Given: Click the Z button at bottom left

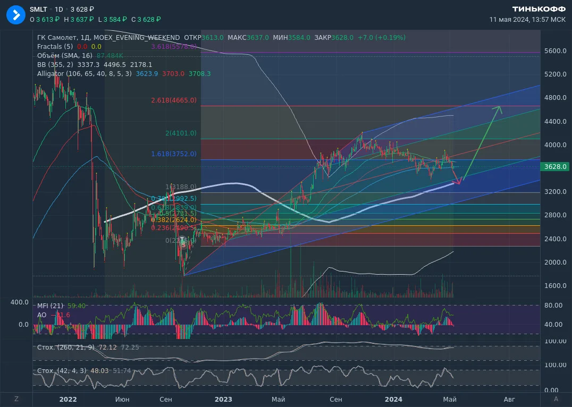Looking at the screenshot, I should (x=16, y=399).
